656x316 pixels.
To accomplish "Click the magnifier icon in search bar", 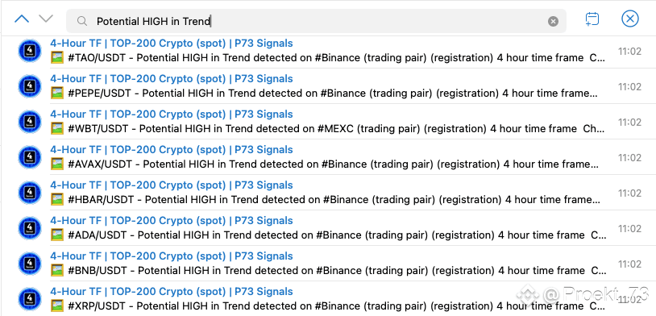I will (x=82, y=21).
